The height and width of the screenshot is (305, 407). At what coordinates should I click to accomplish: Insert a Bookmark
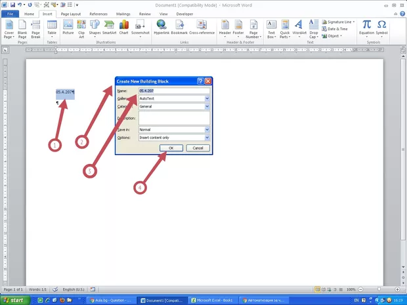point(179,28)
